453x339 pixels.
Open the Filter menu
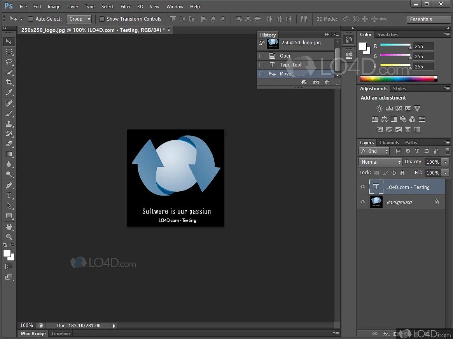[x=125, y=6]
